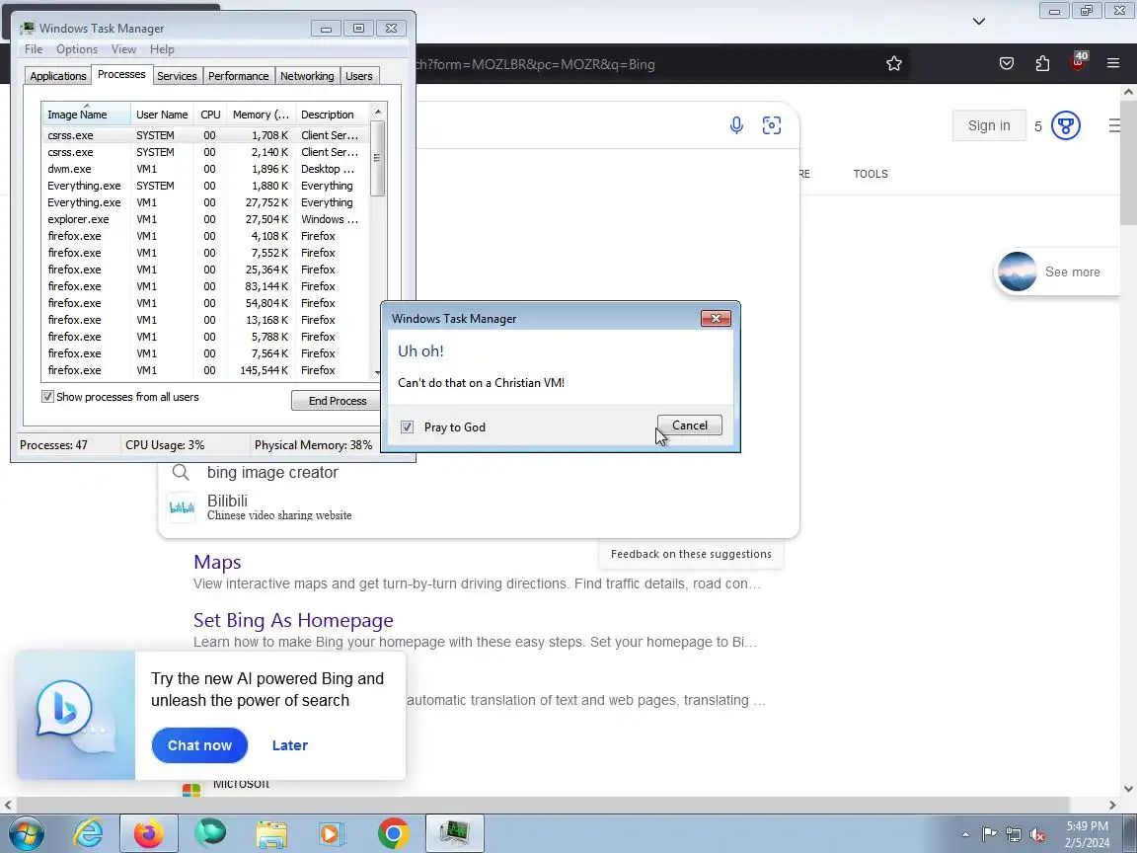Open Windows Explorer folder taskbar icon

(x=271, y=833)
